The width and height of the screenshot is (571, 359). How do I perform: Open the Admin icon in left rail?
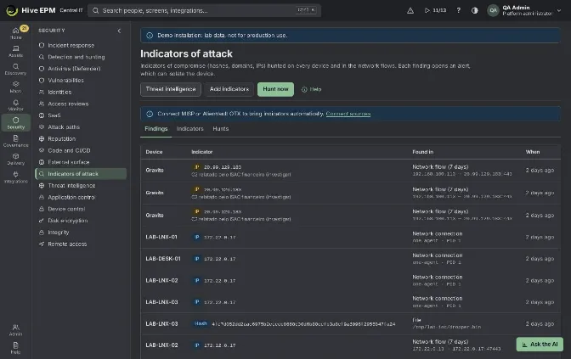coord(15,329)
